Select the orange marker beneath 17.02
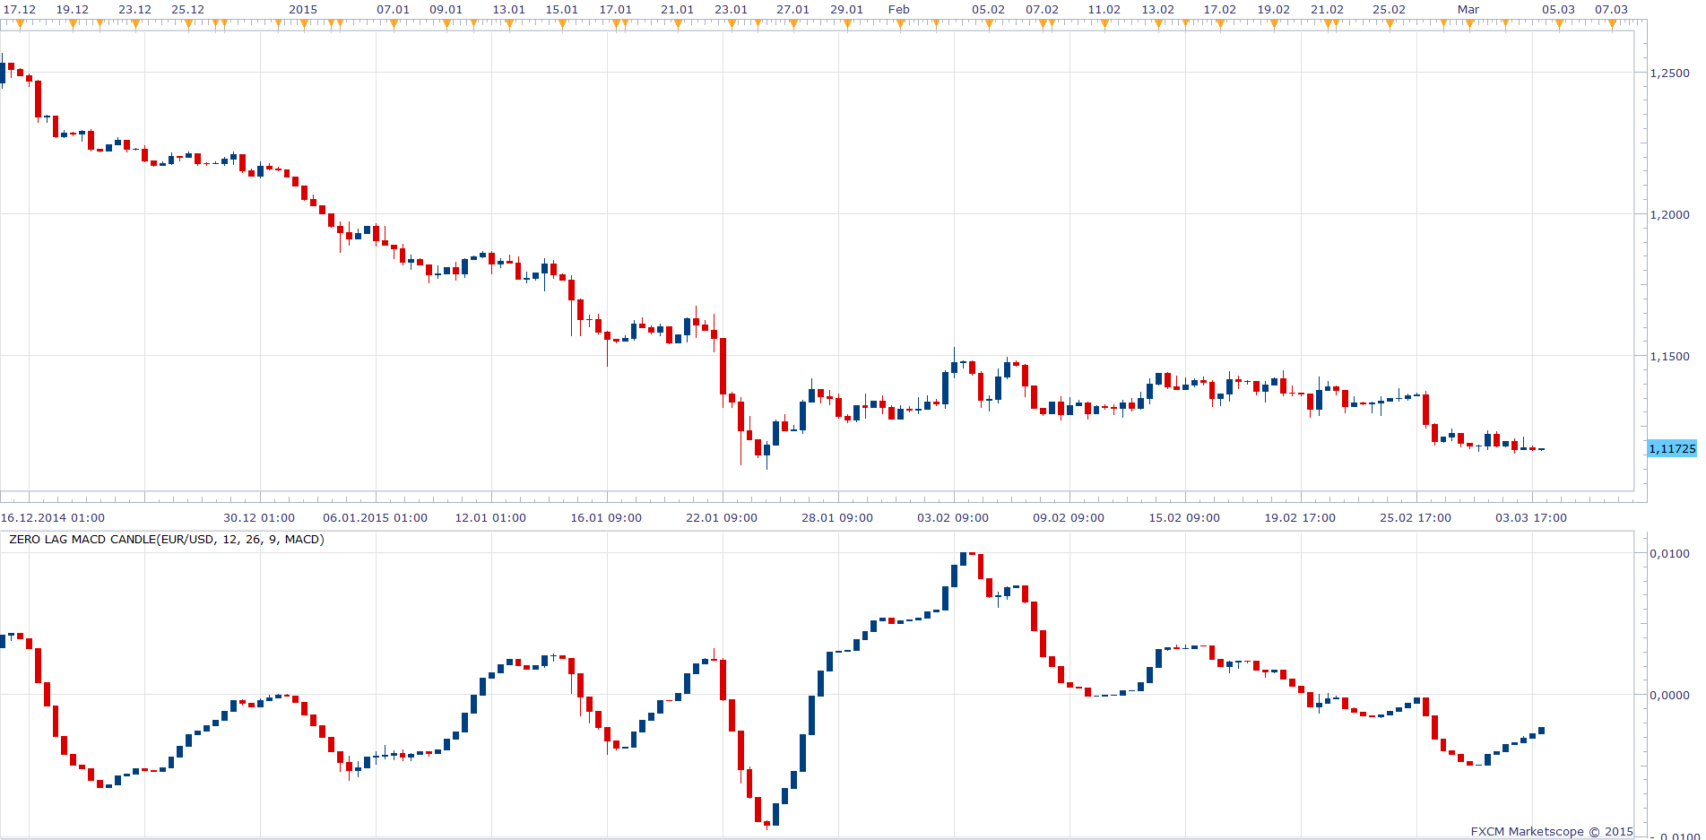The image size is (1706, 840). tap(1220, 25)
